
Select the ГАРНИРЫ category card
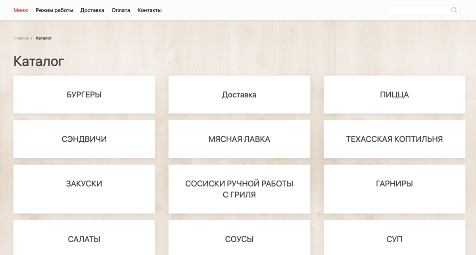click(x=394, y=189)
